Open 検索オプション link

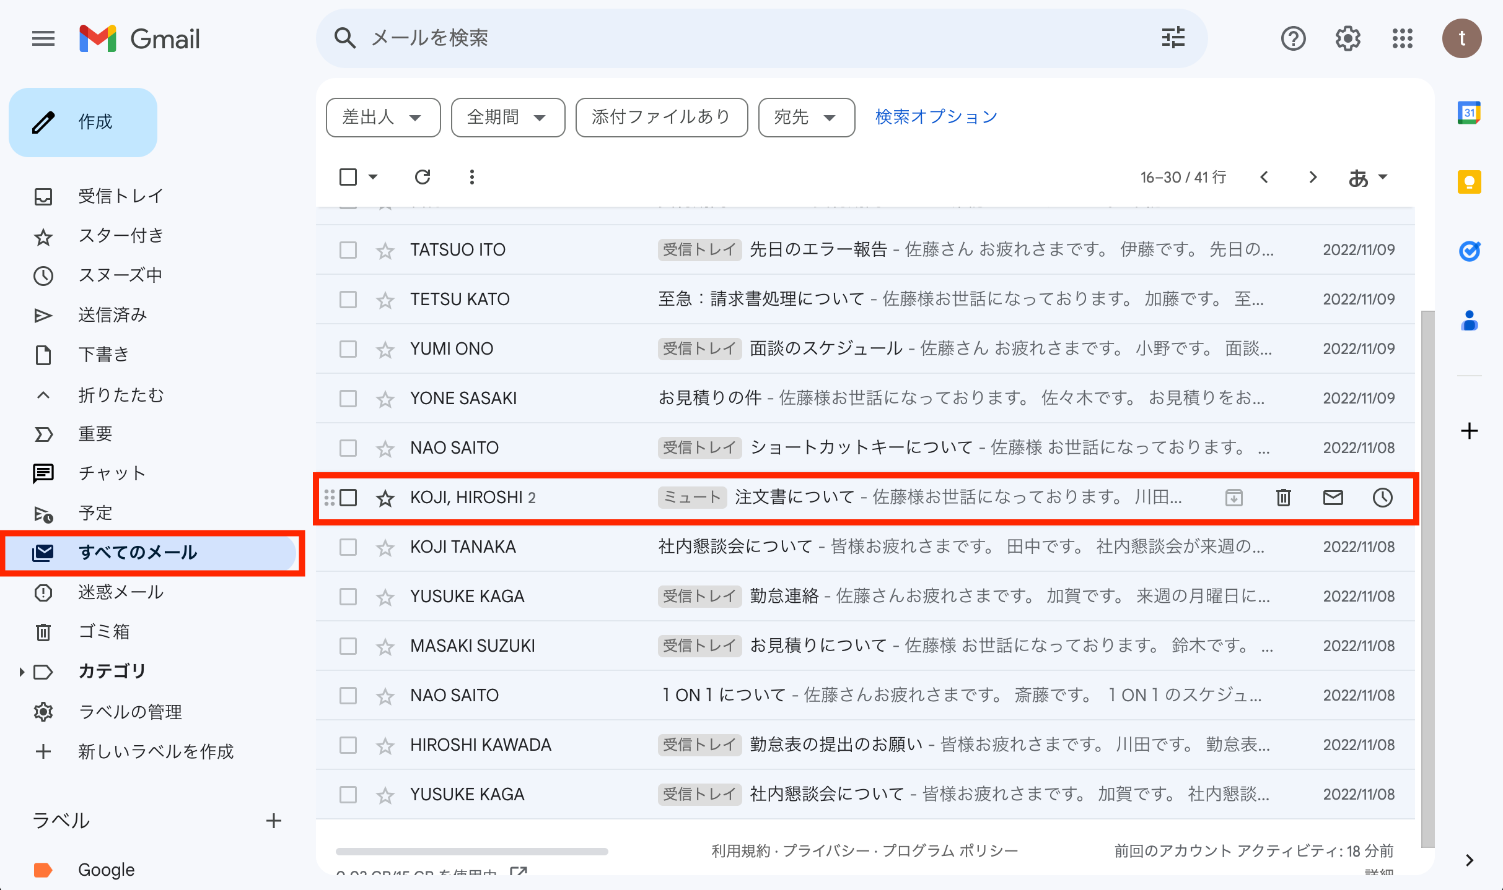pyautogui.click(x=936, y=117)
